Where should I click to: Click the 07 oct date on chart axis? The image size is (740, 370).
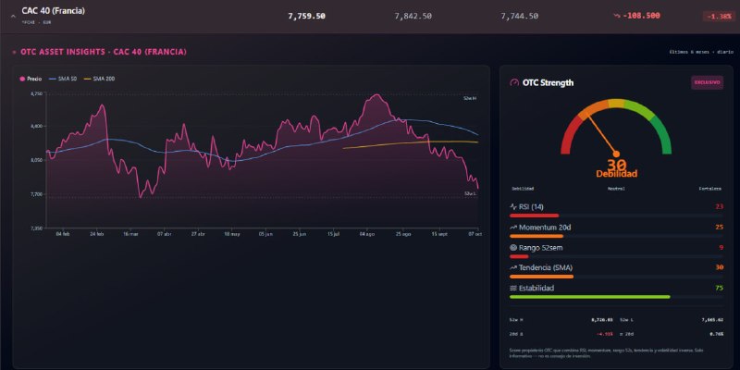(475, 234)
